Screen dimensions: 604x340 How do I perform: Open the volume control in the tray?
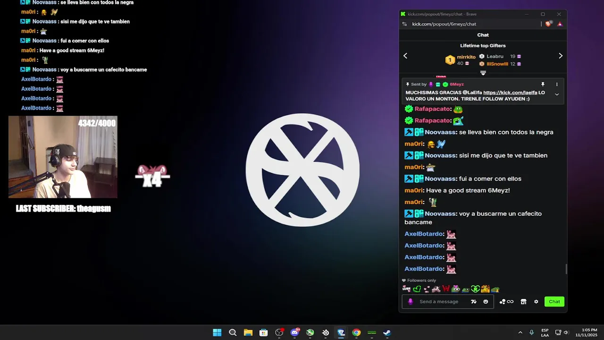[x=566, y=332]
